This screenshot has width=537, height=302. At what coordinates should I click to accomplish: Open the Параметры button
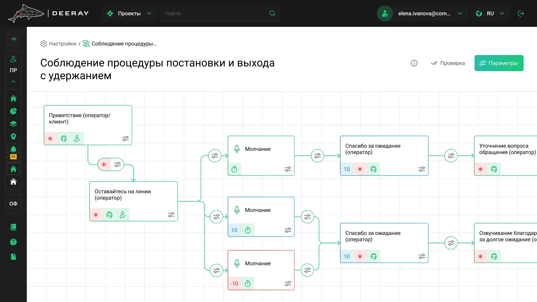[x=499, y=63]
